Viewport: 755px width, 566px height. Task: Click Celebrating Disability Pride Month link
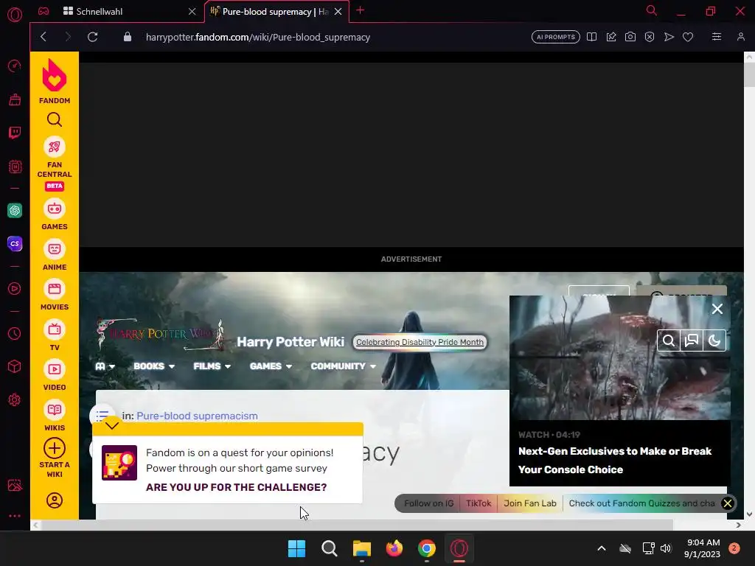point(420,342)
